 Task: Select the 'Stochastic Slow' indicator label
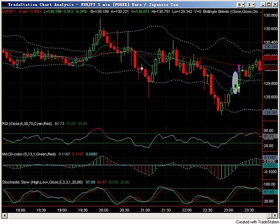coord(42,182)
